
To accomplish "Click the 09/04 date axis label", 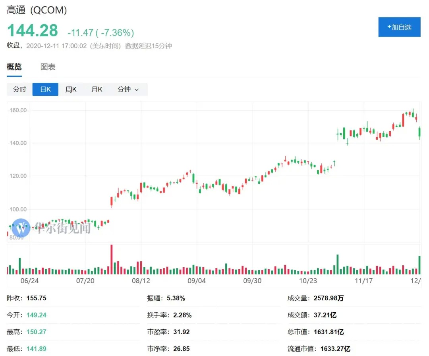I will [x=197, y=281].
